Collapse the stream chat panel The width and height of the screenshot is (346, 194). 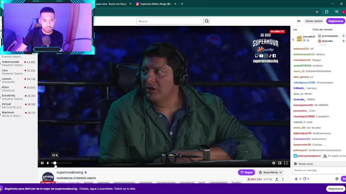click(x=295, y=30)
